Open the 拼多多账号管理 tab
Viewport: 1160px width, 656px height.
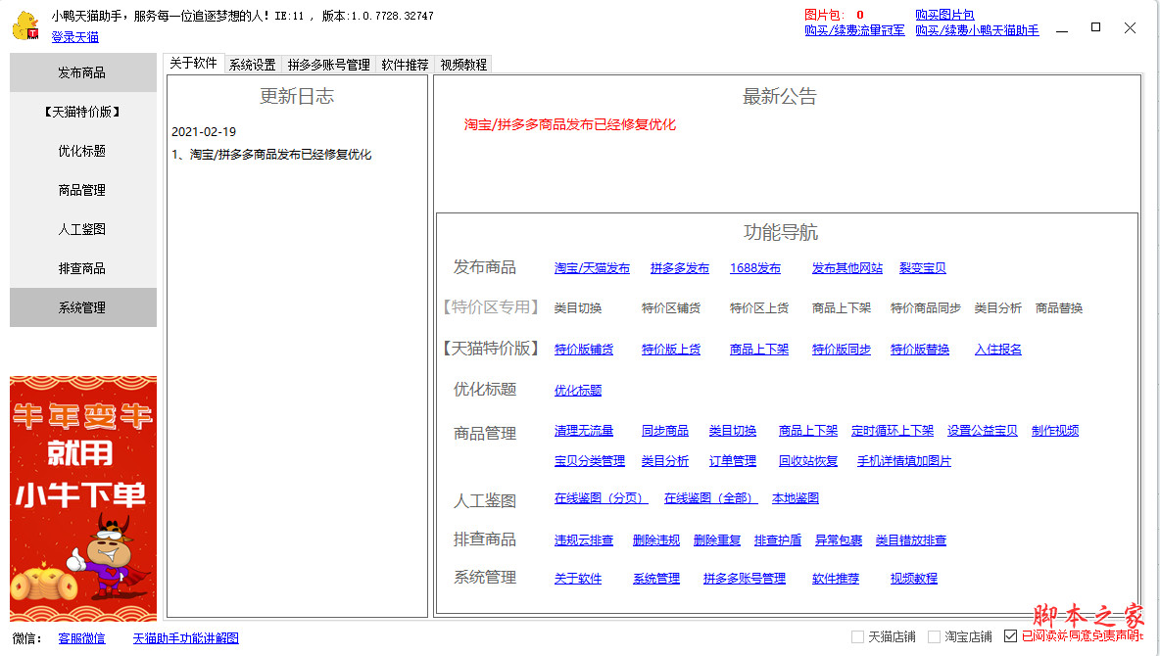pyautogui.click(x=329, y=65)
